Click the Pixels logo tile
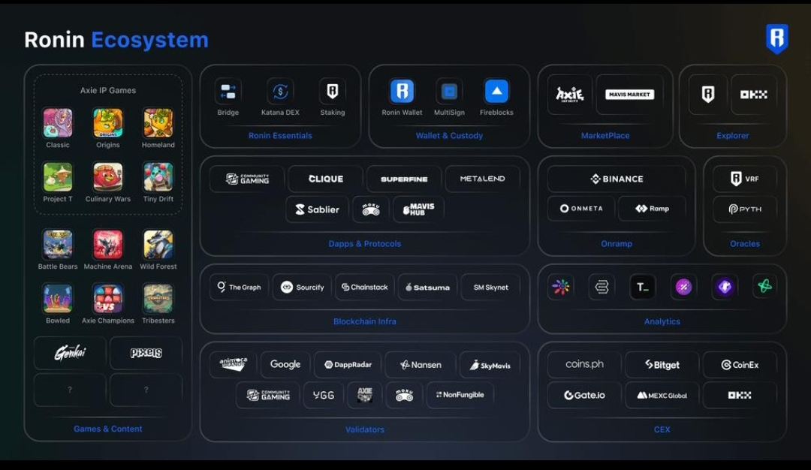 click(146, 353)
